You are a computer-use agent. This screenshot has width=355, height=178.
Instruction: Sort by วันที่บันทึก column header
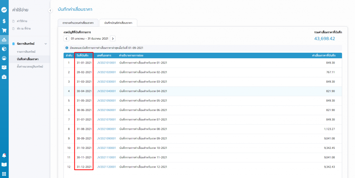(84, 56)
